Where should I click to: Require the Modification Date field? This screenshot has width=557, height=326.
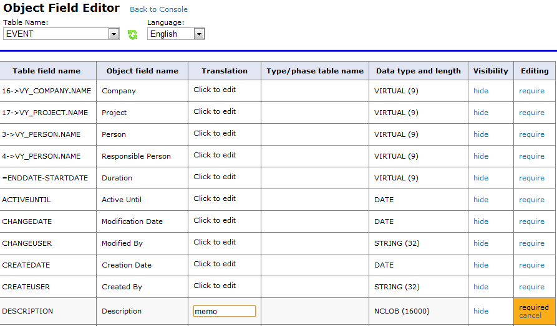tap(531, 221)
